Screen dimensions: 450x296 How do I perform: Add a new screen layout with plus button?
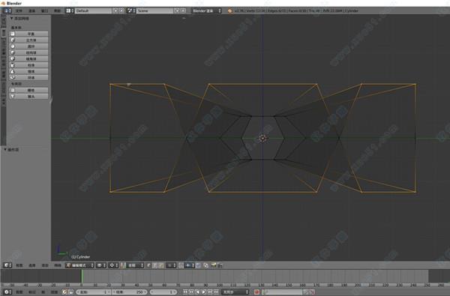pos(115,10)
